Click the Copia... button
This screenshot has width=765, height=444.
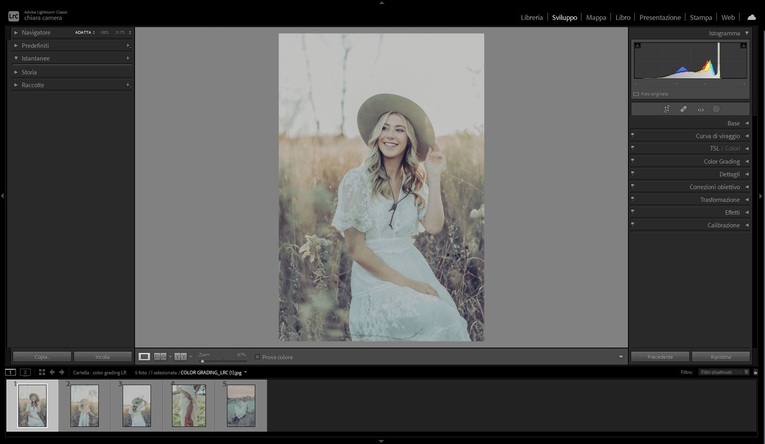(42, 357)
